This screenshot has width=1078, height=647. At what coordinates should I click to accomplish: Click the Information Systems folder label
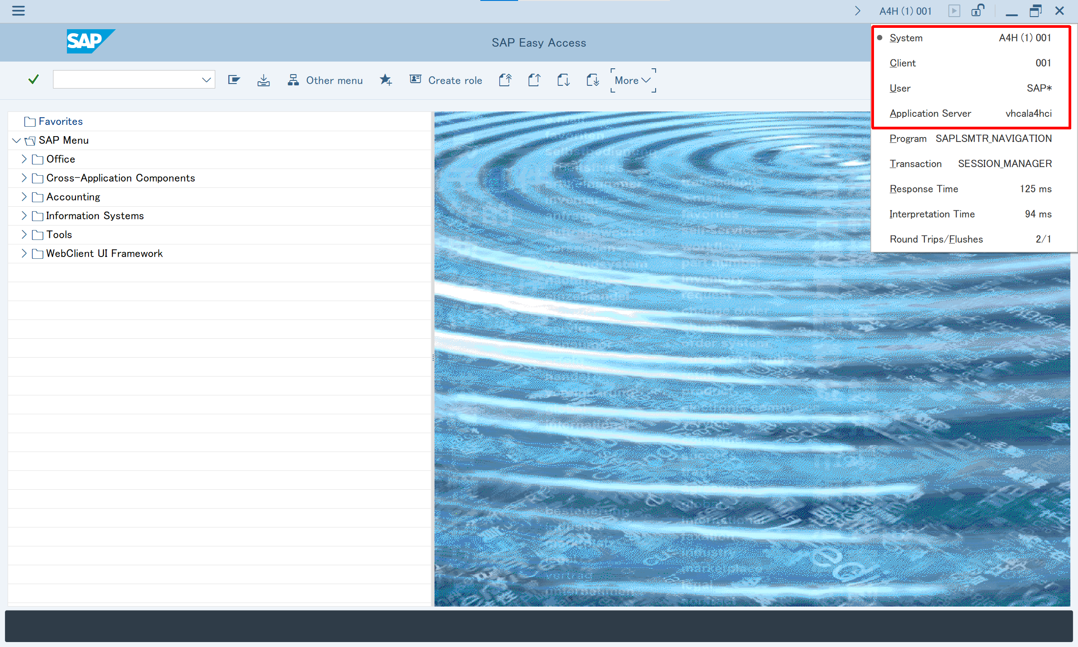pyautogui.click(x=95, y=216)
